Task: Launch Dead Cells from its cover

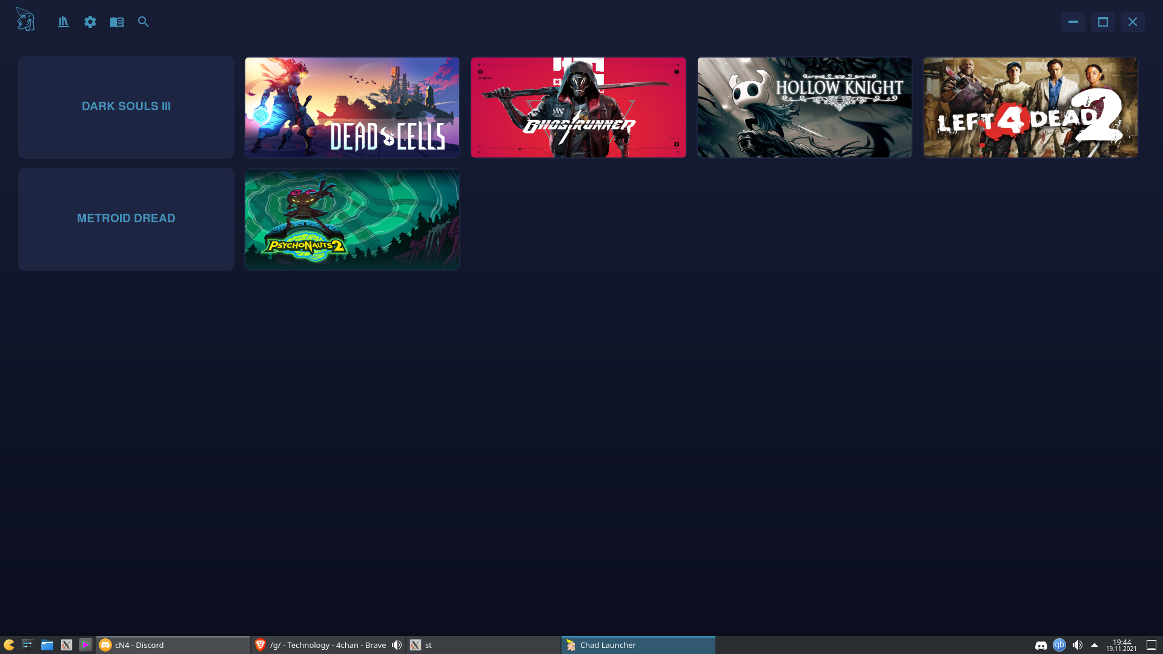Action: [352, 107]
